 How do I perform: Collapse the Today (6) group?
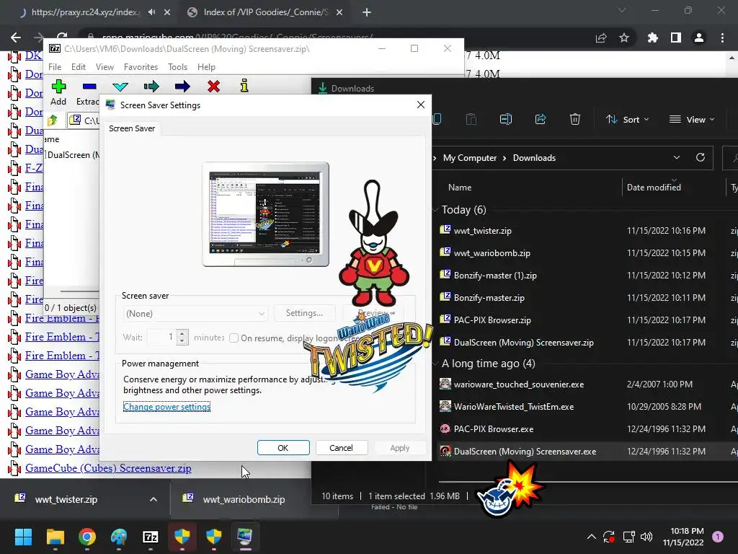pos(436,210)
